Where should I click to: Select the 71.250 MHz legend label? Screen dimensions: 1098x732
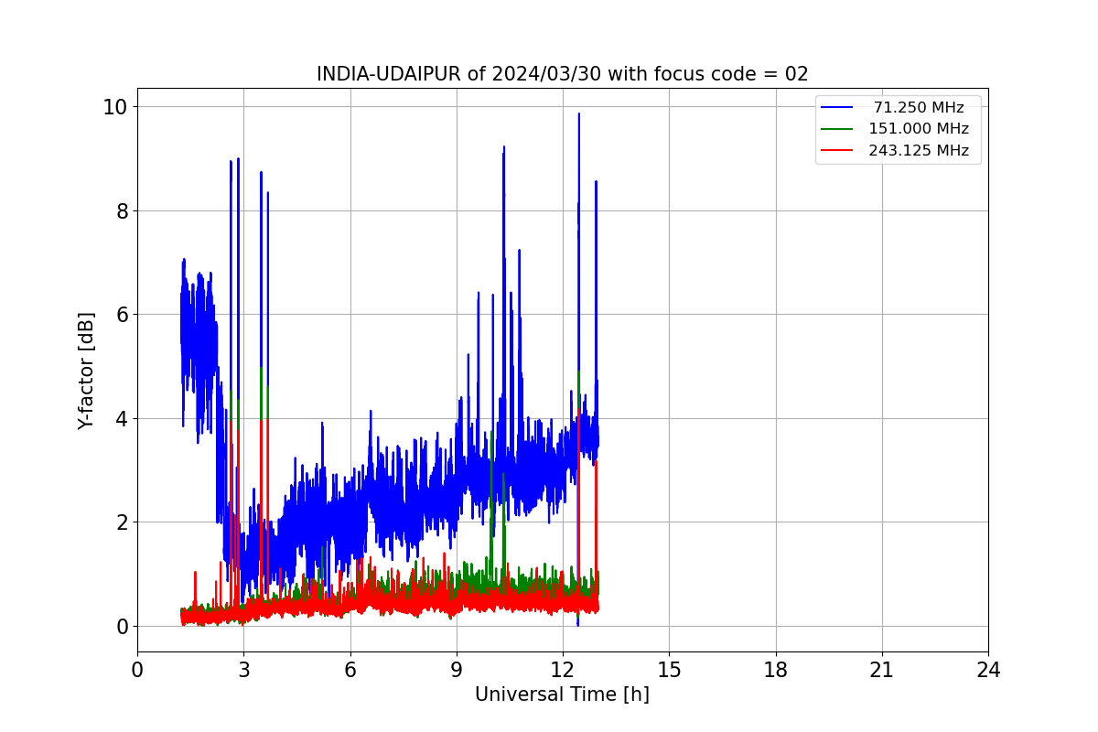pyautogui.click(x=919, y=108)
